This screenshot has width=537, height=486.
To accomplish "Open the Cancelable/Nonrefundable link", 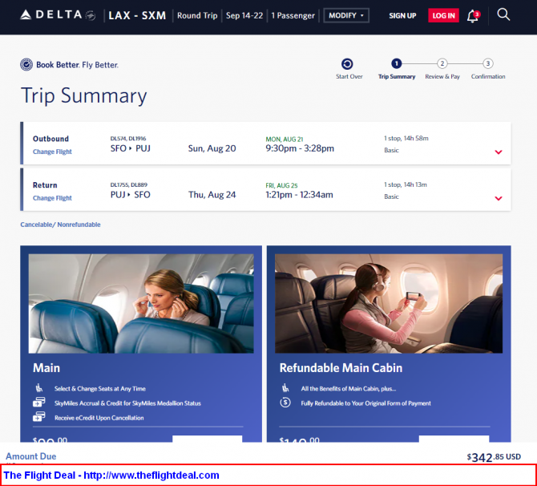I will coord(60,225).
